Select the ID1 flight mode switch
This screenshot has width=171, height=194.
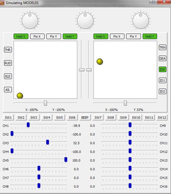point(163,80)
